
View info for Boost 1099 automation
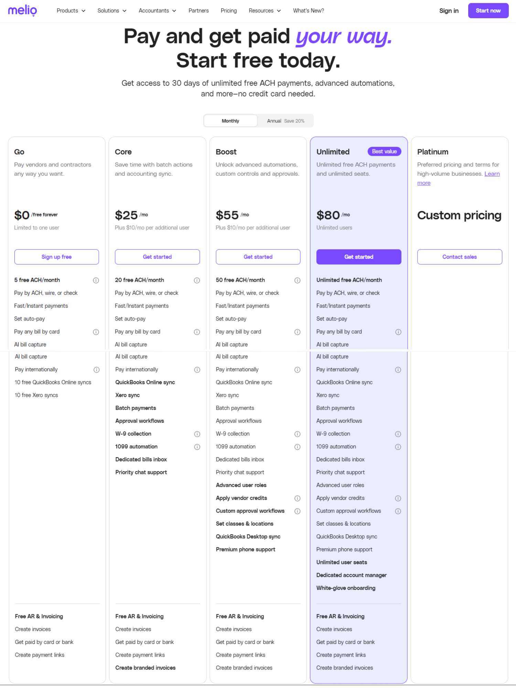point(298,447)
